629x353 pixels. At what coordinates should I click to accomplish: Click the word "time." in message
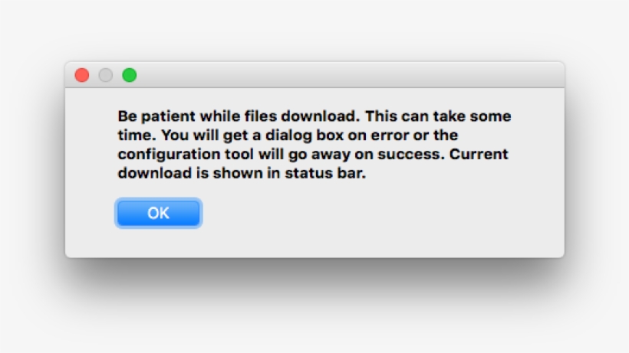click(x=133, y=136)
